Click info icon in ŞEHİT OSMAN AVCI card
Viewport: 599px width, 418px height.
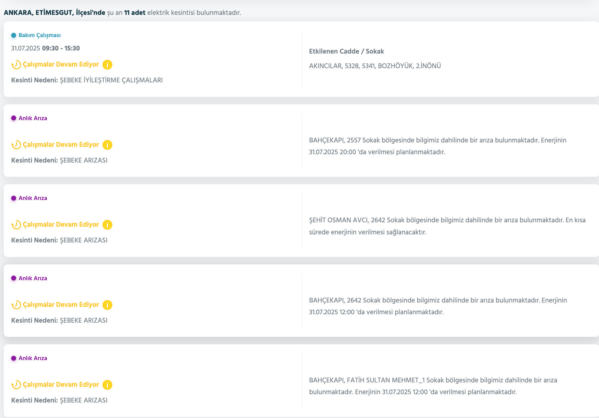tap(107, 225)
